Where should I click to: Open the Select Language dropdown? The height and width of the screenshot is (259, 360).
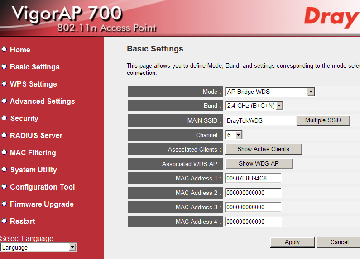pyautogui.click(x=38, y=247)
